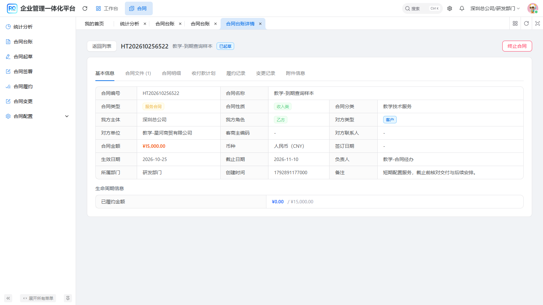This screenshot has width=543, height=305.
Task: Click the contract amount ¥15,000.00
Action: pyautogui.click(x=154, y=146)
